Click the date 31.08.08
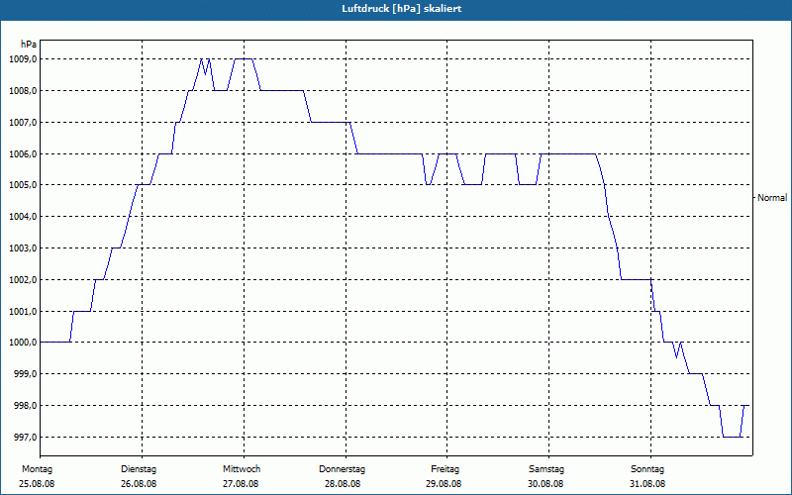 tap(647, 484)
